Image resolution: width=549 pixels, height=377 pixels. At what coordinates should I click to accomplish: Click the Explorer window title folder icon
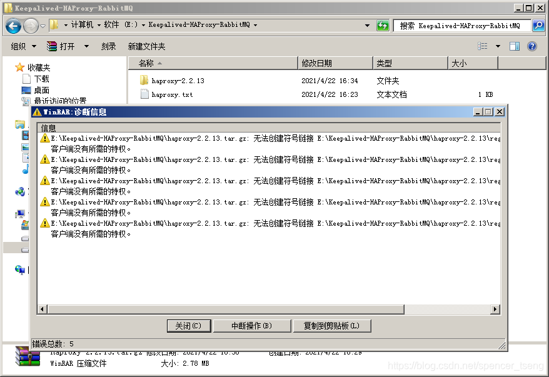point(8,8)
